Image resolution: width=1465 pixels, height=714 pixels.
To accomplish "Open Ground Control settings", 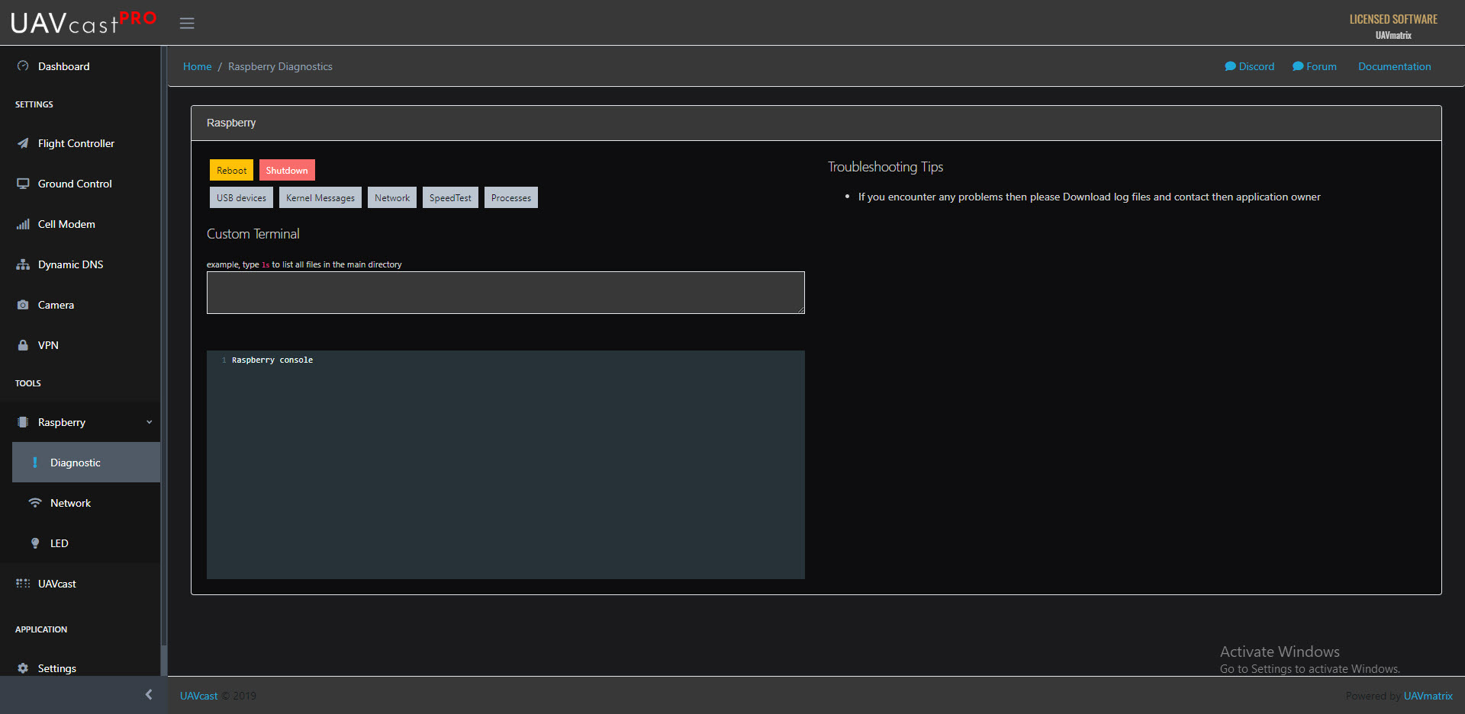I will click(80, 184).
